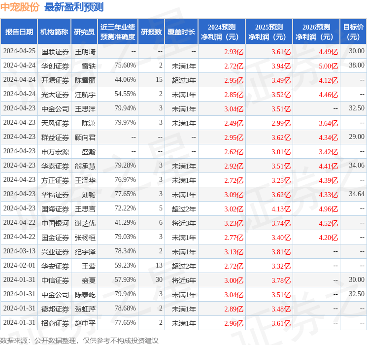Click researcher name 谢芝优

pyautogui.click(x=85, y=223)
